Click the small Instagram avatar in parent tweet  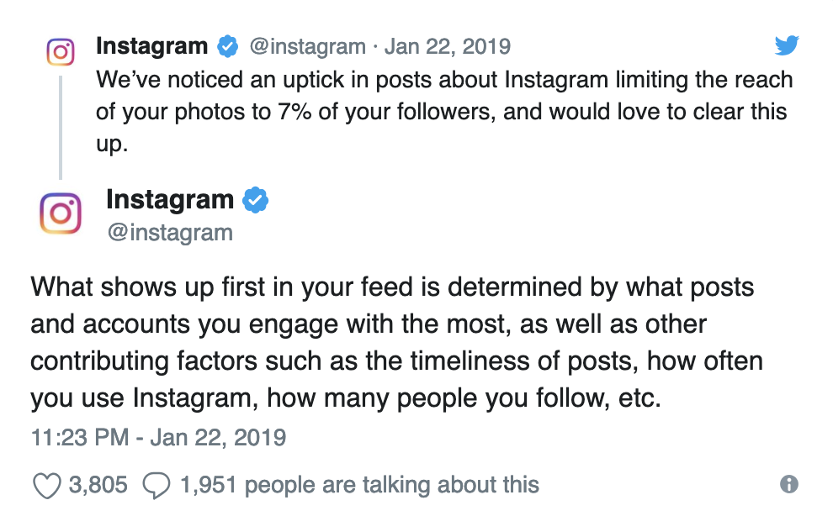pos(61,53)
